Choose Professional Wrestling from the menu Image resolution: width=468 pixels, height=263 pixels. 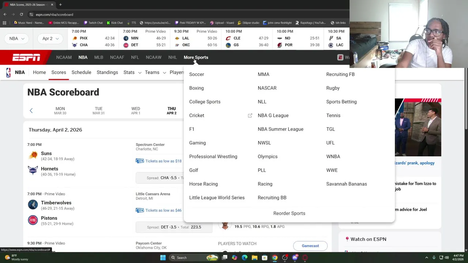coord(213,156)
